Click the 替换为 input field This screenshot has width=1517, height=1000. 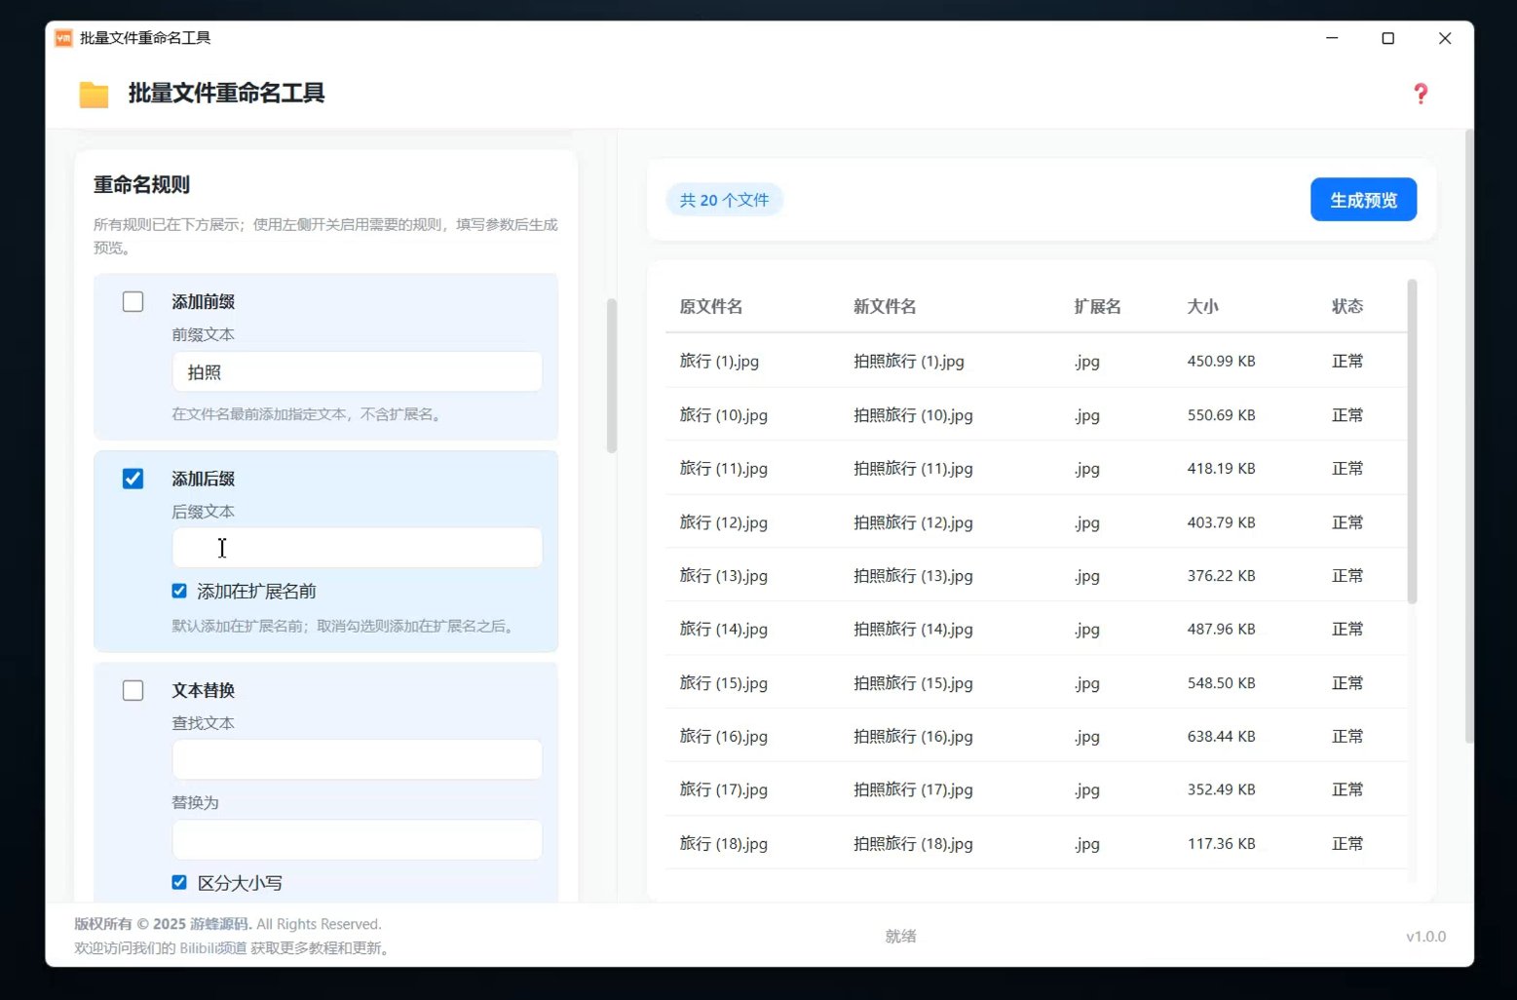tap(358, 839)
